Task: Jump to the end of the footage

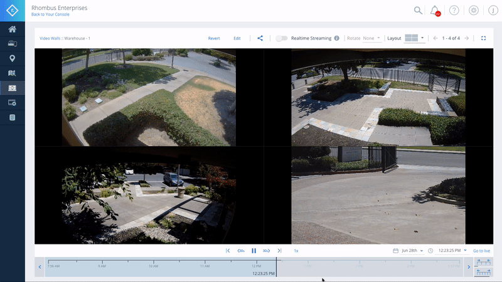Action: click(279, 251)
